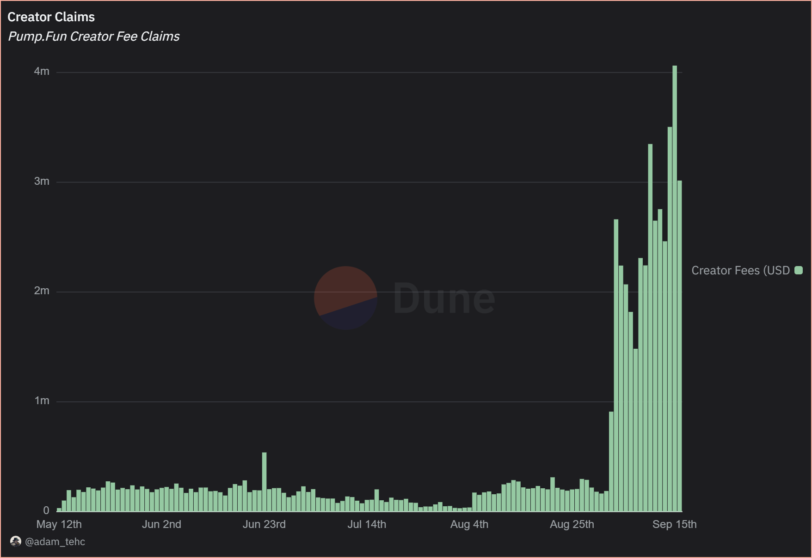812x558 pixels.
Task: Click the June 23rd spike bar
Action: coord(264,480)
